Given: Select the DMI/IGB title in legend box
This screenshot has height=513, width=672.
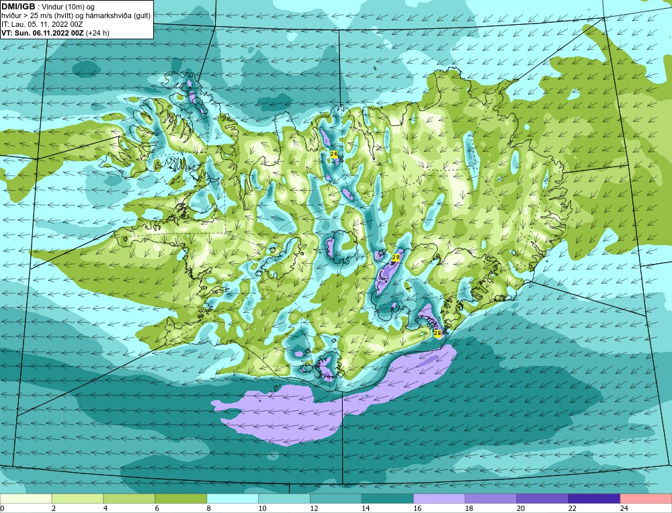Looking at the screenshot, I should pyautogui.click(x=18, y=7).
